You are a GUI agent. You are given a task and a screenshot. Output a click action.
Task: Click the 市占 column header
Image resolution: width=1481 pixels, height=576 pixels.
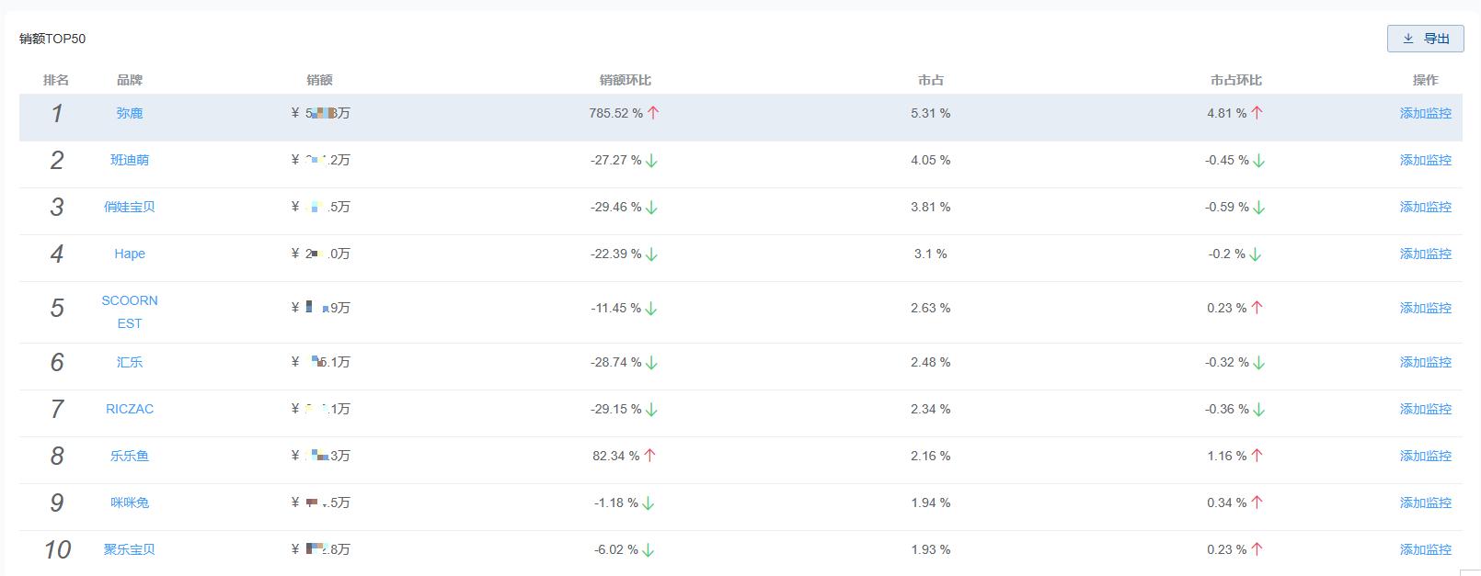point(930,80)
